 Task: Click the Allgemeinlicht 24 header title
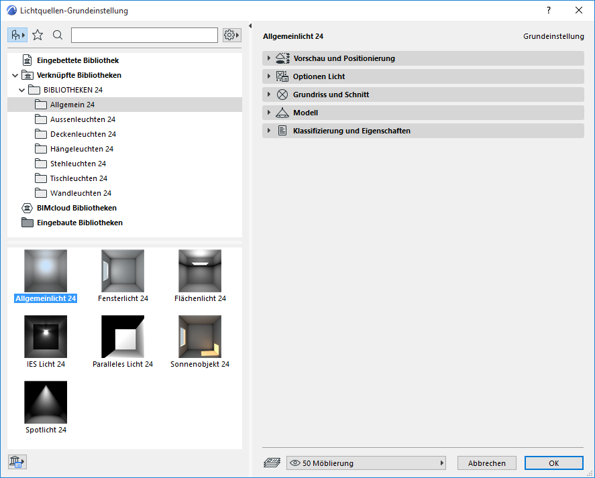[293, 36]
